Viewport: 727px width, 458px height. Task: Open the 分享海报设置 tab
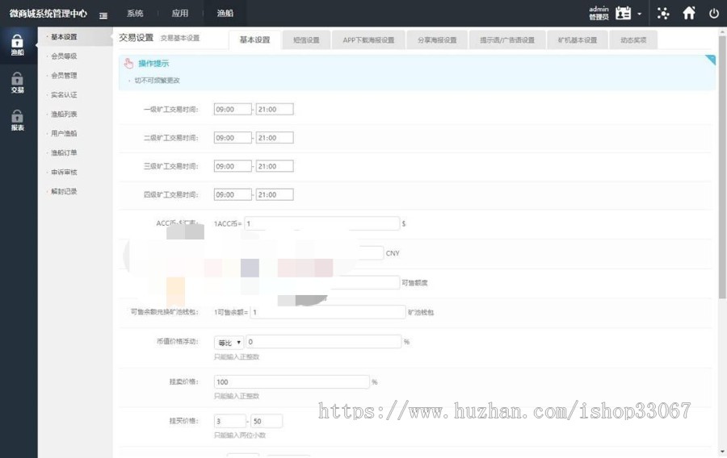click(x=437, y=40)
